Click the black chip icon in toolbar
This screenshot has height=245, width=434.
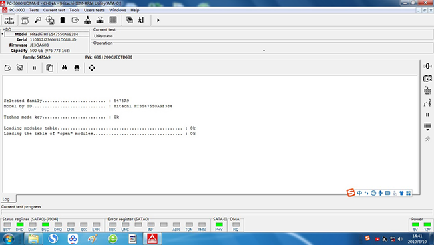[63, 20]
